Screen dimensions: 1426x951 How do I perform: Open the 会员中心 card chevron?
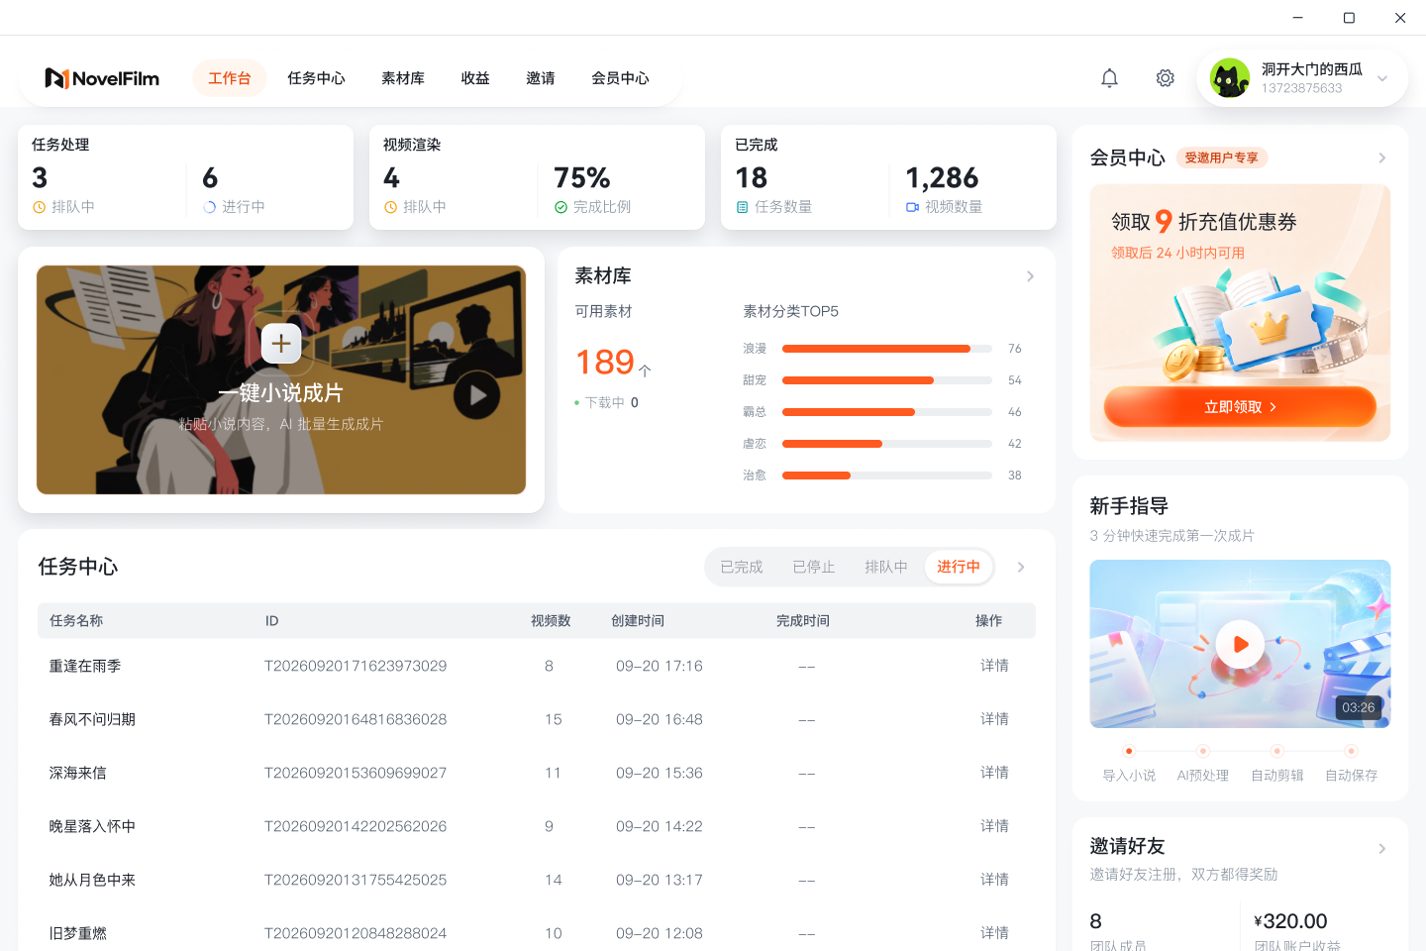pos(1382,158)
